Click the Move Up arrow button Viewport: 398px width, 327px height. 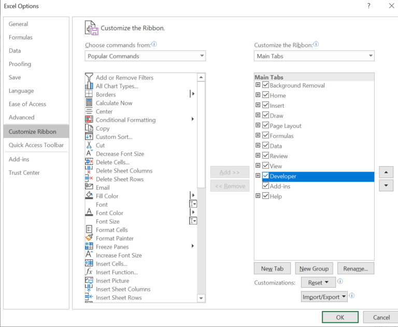(386, 172)
